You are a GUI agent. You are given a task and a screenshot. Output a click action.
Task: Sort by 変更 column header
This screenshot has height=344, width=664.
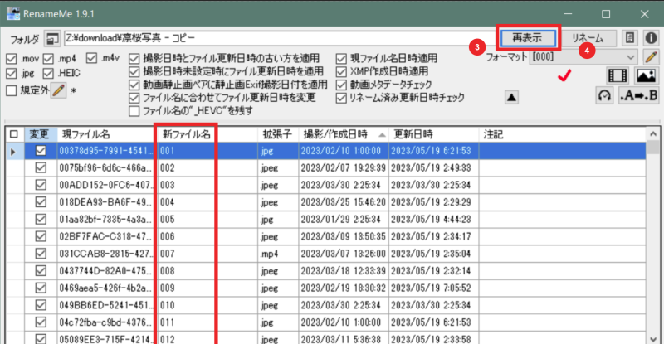pyautogui.click(x=41, y=134)
